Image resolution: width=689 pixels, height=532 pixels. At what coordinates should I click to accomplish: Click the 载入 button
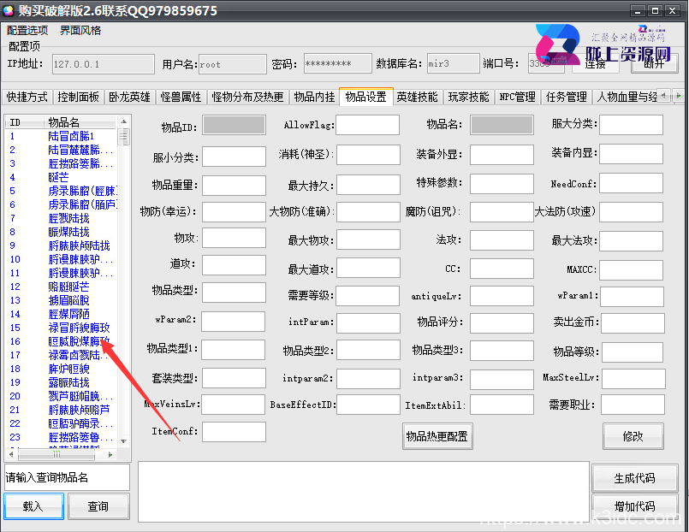coord(33,506)
